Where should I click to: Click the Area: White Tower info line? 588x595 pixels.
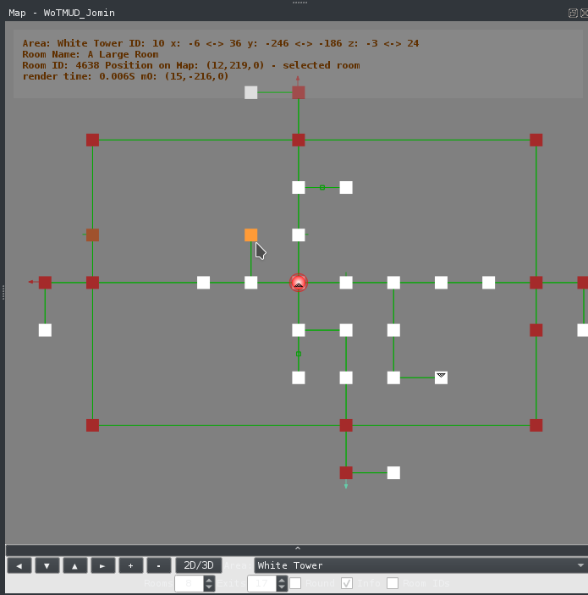tap(221, 43)
